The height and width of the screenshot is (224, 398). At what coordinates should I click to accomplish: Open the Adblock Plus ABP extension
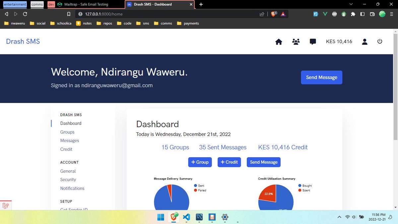335,14
